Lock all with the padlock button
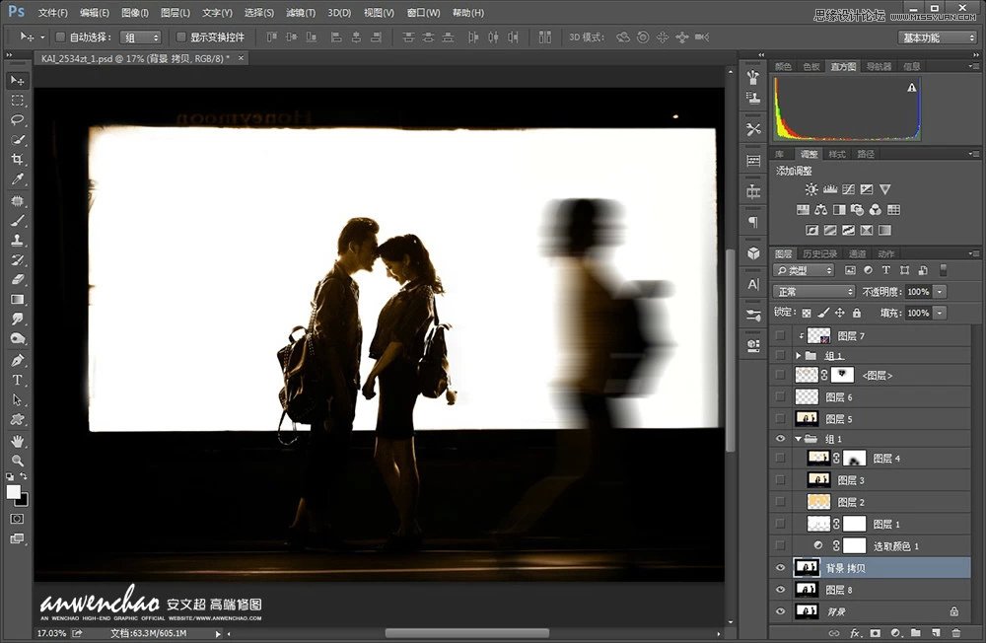Image resolution: width=986 pixels, height=643 pixels. click(856, 312)
